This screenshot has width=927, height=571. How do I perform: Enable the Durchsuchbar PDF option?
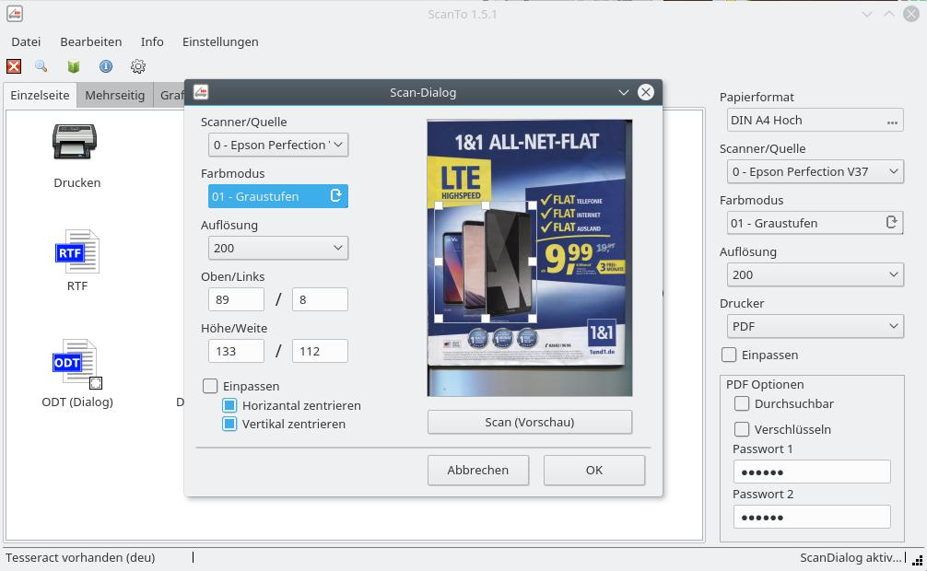pyautogui.click(x=742, y=403)
